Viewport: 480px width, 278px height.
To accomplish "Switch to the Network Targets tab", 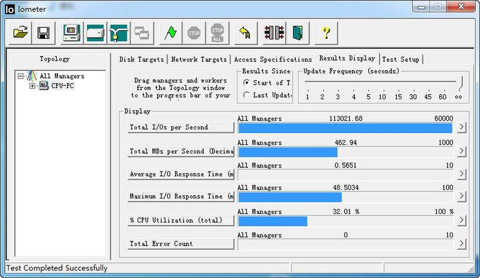I will pyautogui.click(x=199, y=59).
